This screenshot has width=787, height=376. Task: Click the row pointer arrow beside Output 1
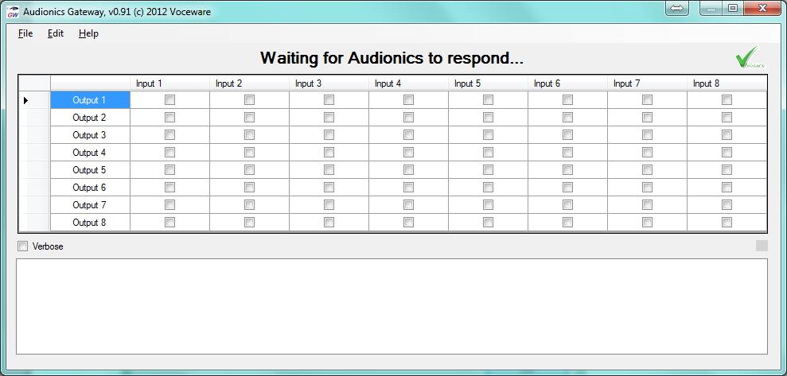click(x=26, y=100)
